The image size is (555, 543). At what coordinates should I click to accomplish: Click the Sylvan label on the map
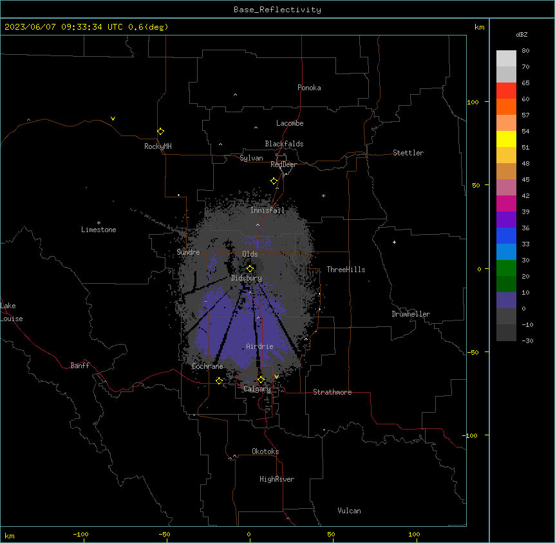point(251,158)
